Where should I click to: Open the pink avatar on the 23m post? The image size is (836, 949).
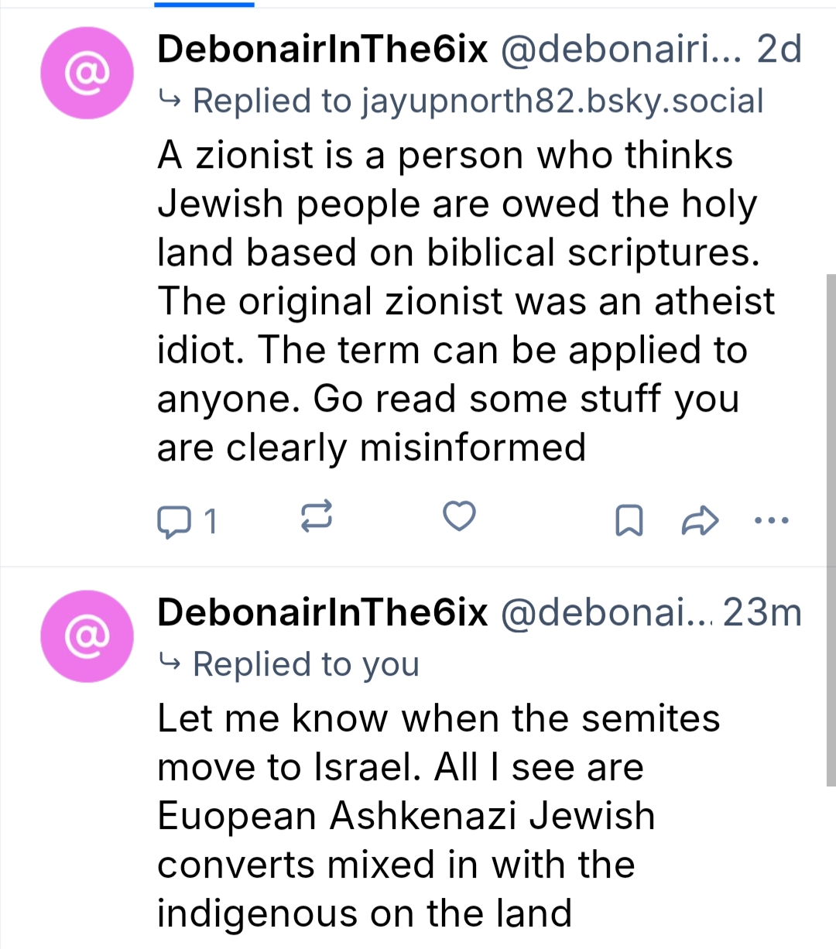tap(87, 636)
